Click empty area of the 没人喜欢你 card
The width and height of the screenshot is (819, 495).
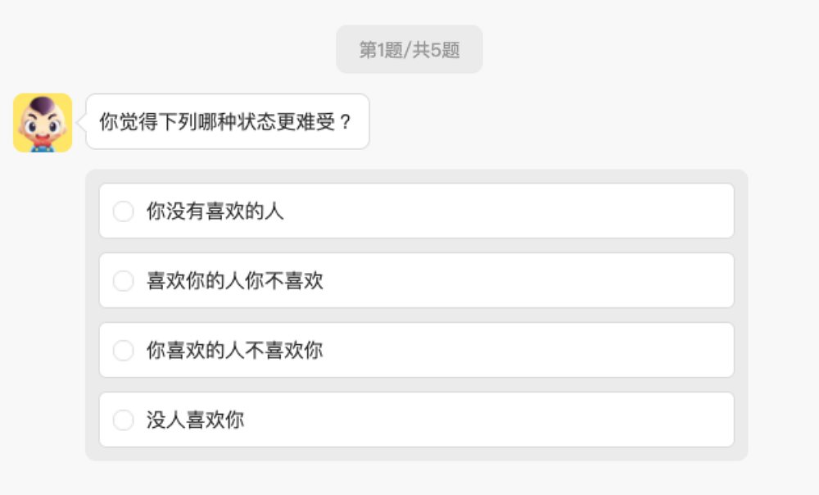coord(532,420)
